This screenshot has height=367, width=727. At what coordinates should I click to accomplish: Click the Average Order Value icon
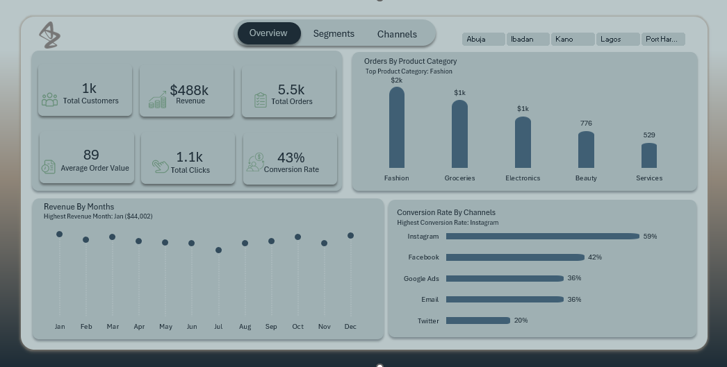(x=48, y=167)
